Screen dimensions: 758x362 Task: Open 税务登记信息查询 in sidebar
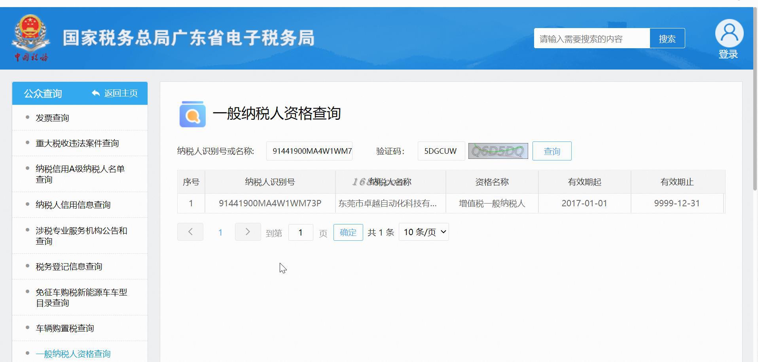click(x=69, y=266)
